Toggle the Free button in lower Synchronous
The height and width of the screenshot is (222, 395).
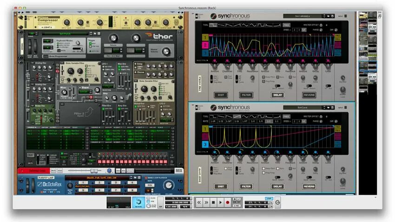pyautogui.click(x=286, y=116)
